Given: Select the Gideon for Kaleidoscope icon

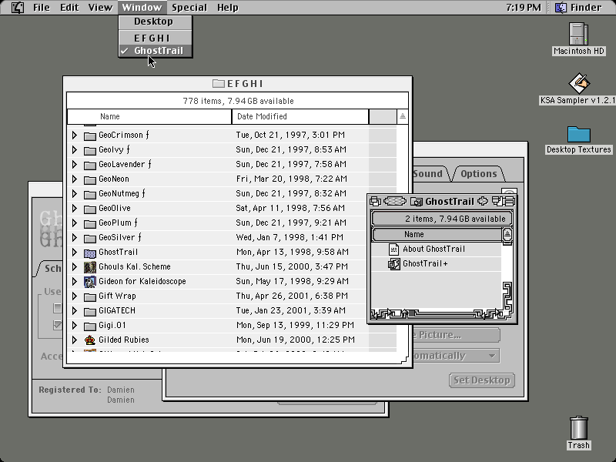Looking at the screenshot, I should click(x=90, y=282).
